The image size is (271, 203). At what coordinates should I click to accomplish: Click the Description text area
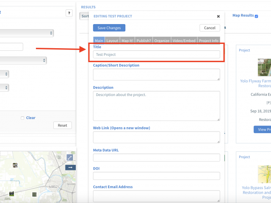click(156, 106)
